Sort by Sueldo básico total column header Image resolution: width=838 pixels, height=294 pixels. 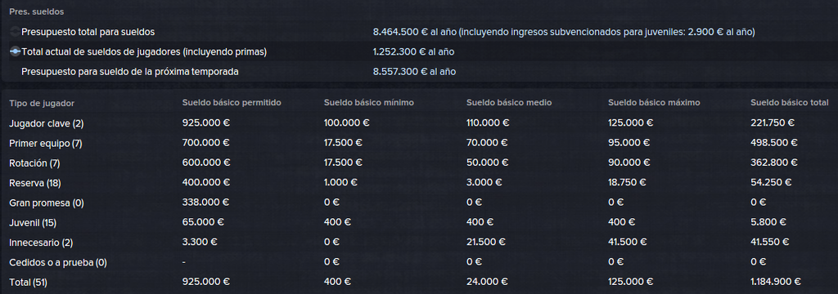790,102
